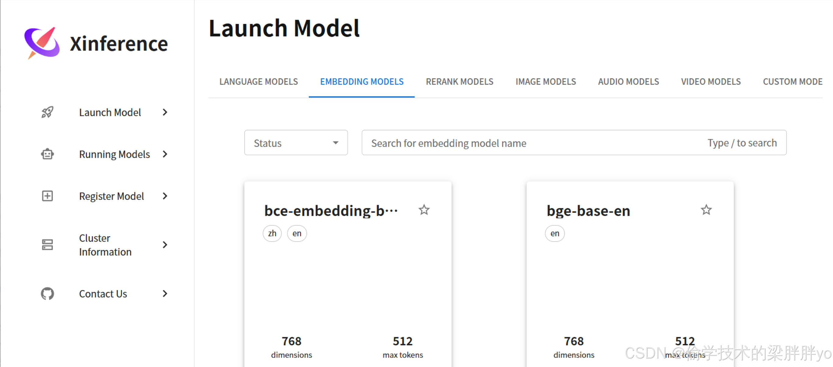Click the Cluster Information server icon
This screenshot has height=367, width=833.
(47, 245)
